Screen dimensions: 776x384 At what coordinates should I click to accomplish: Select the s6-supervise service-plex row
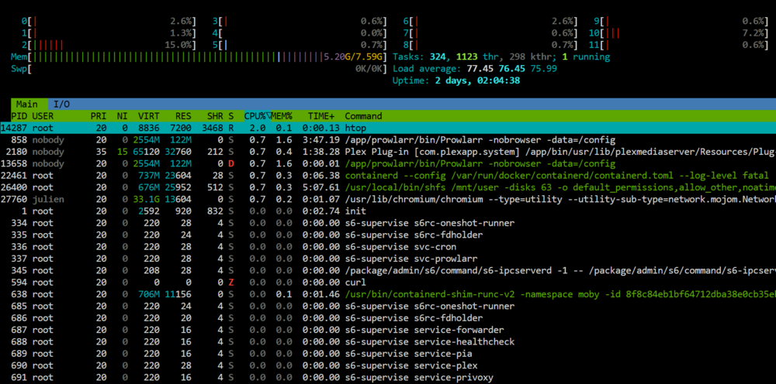[388, 365]
